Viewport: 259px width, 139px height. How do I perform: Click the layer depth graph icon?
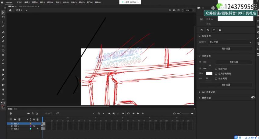pos(37,113)
